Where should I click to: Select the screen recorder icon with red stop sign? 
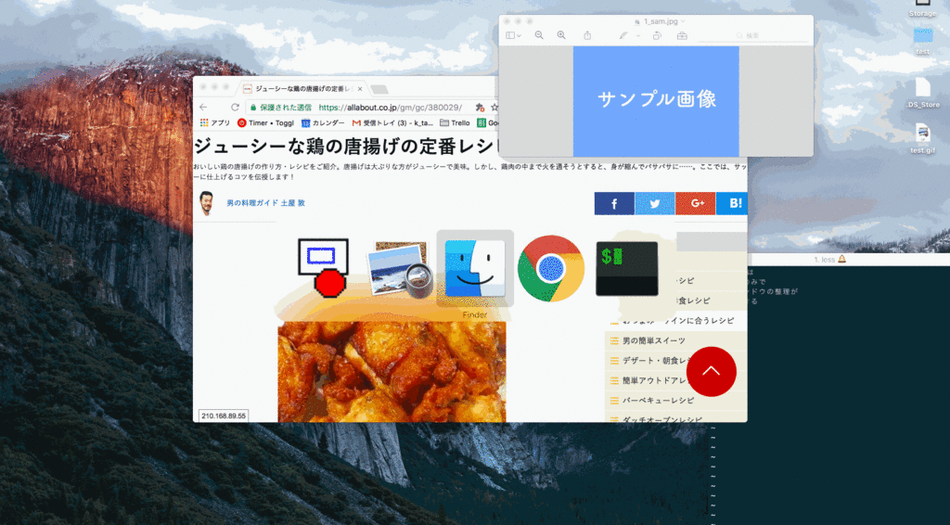[323, 268]
